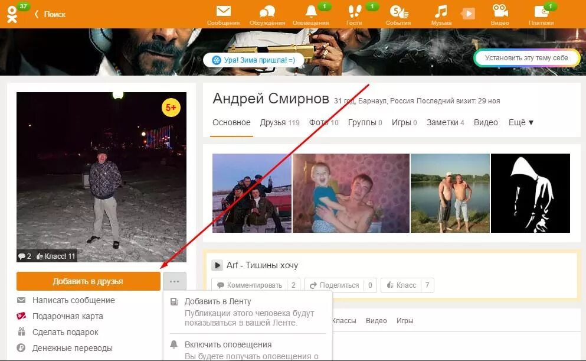Switch to Основное tab
The width and height of the screenshot is (586, 361).
point(231,122)
